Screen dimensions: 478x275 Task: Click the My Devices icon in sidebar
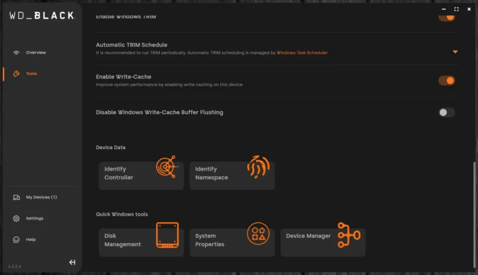point(16,197)
